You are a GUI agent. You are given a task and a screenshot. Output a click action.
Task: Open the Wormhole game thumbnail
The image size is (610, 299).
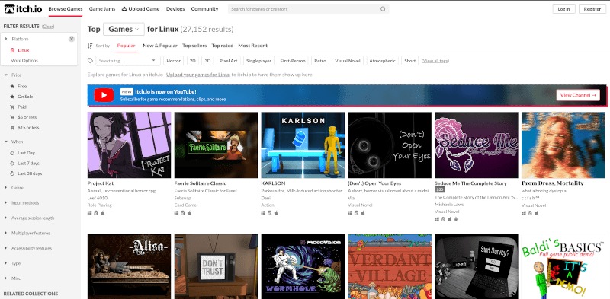click(x=303, y=266)
